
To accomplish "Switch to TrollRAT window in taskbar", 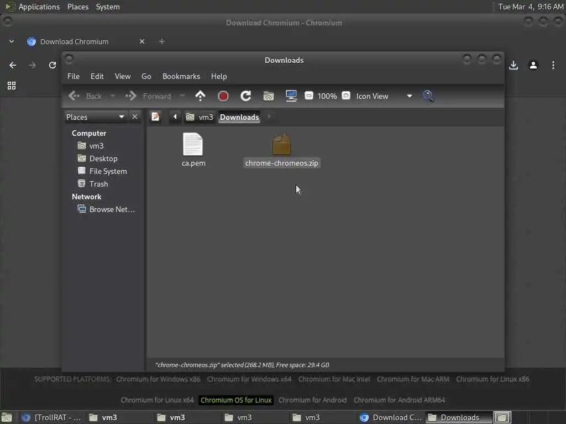I will pos(51,417).
